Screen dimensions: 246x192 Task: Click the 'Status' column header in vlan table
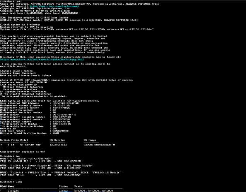coord(63,187)
